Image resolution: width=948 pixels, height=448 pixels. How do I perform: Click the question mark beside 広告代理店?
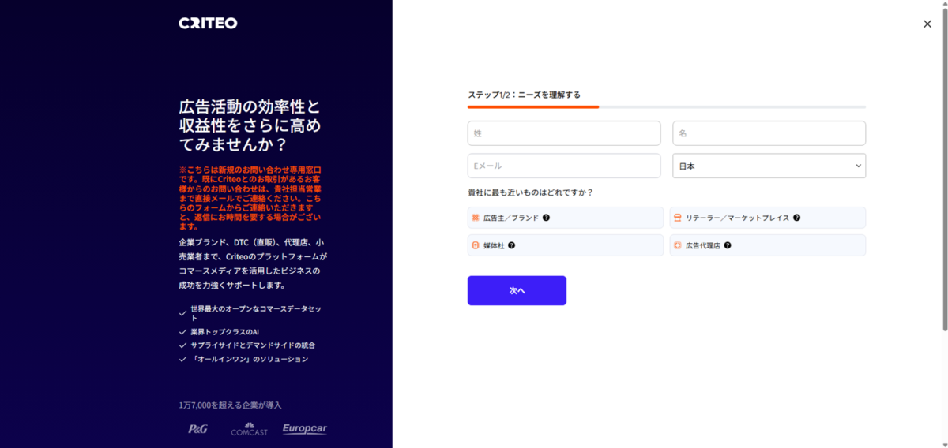727,245
